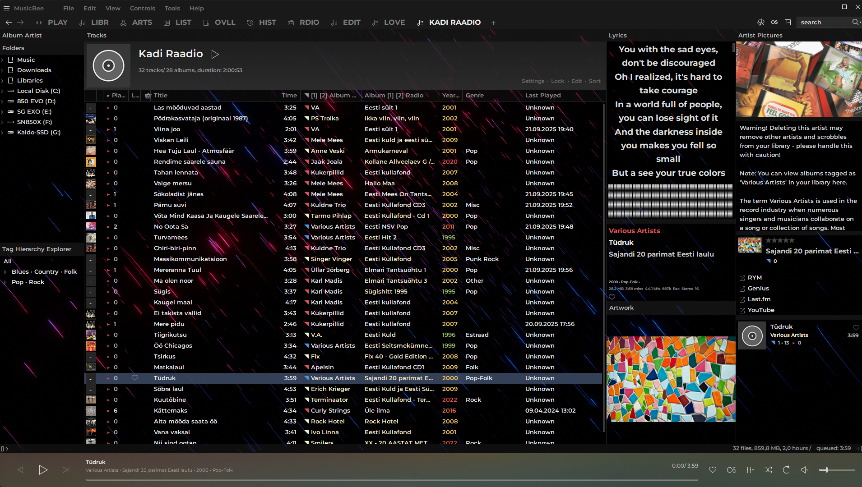862x487 pixels.
Task: Expand Kaido-SSD (G:) drive
Action: tap(2, 133)
